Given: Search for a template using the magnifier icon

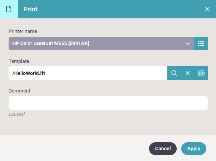Looking at the screenshot, I should click(174, 73).
